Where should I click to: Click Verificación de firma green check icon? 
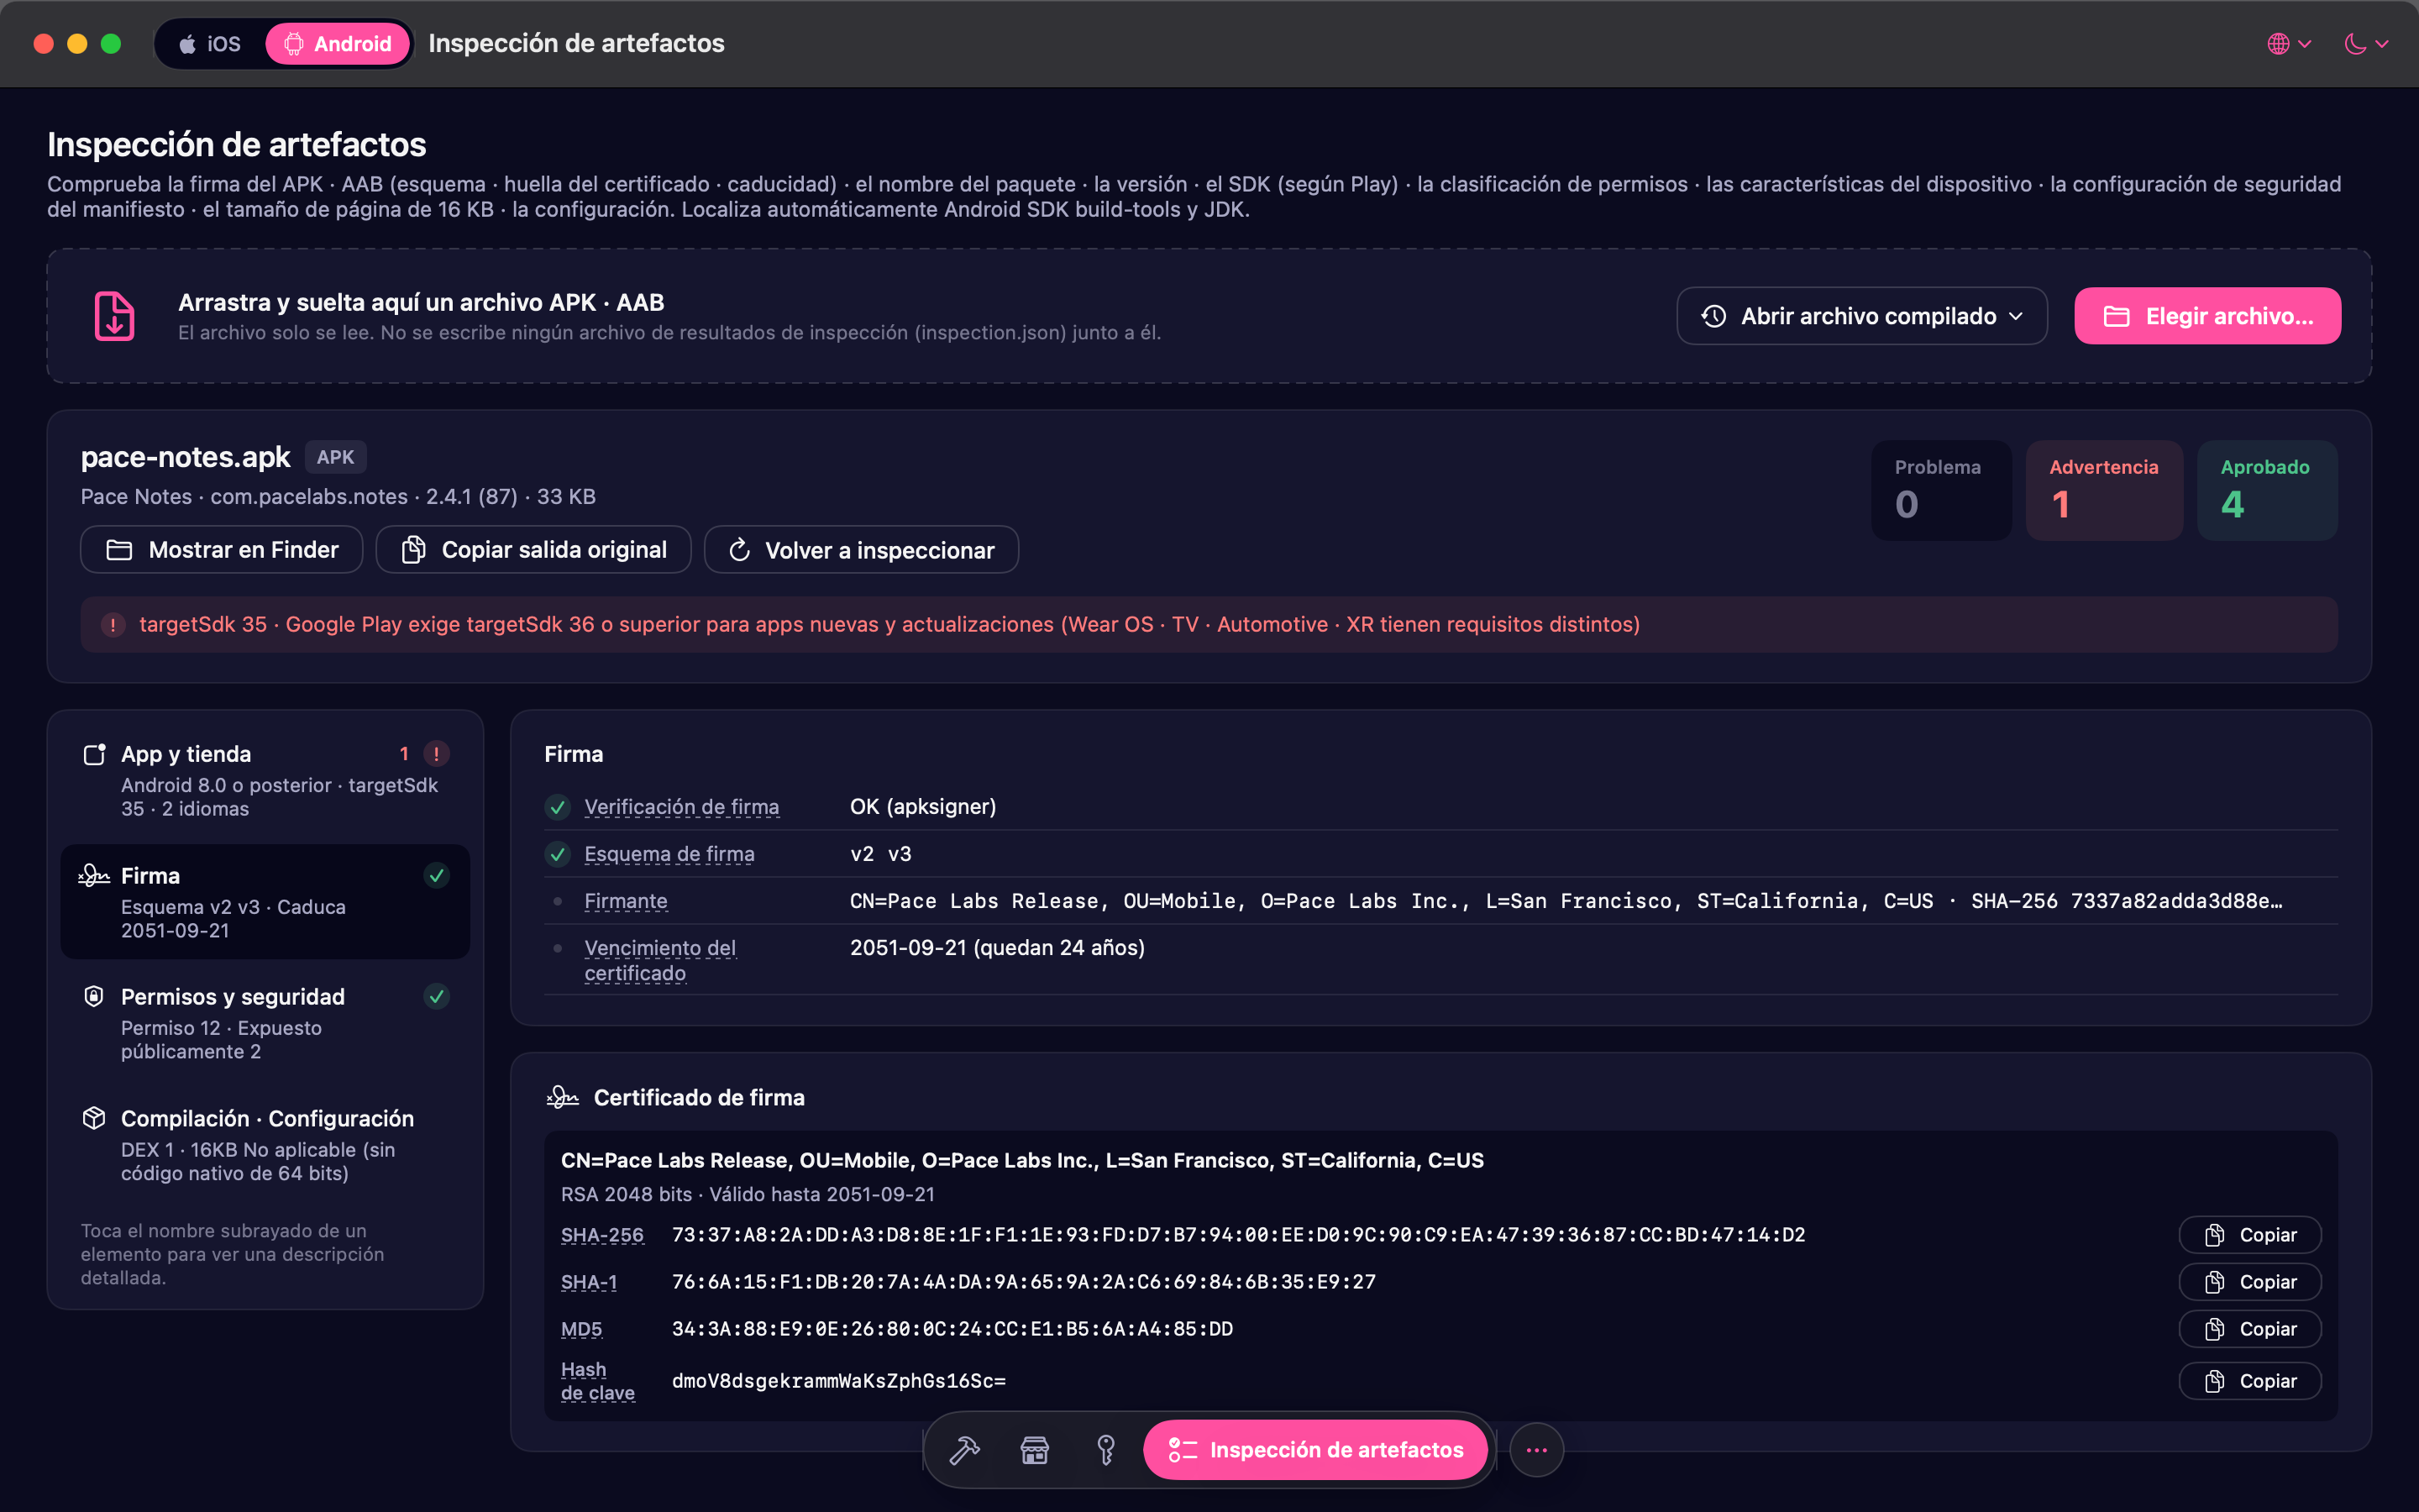558,807
